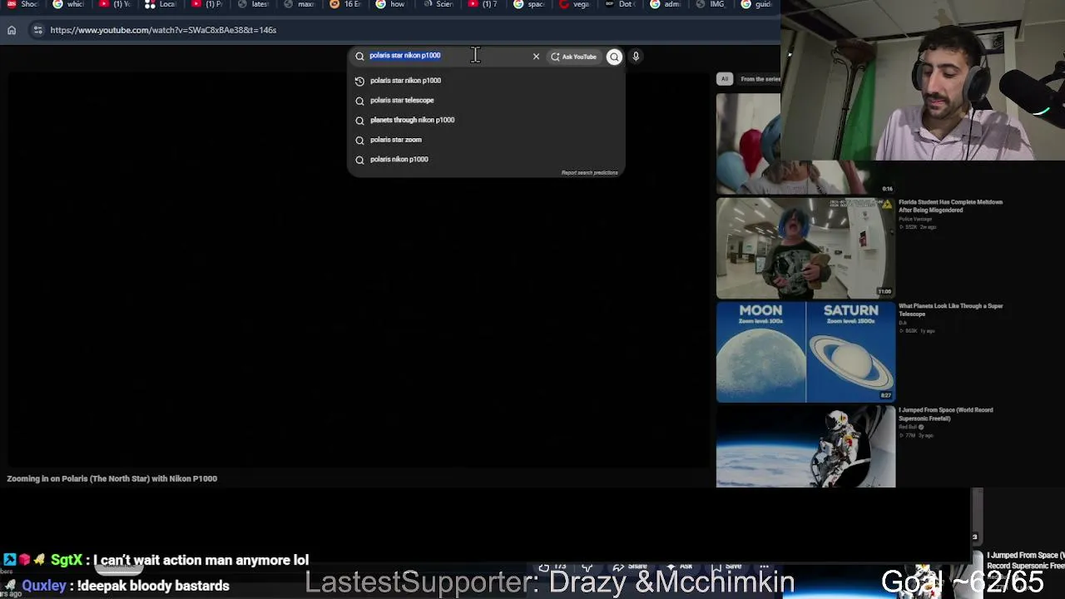The height and width of the screenshot is (599, 1065).
Task: Switch to the 'guide' Google tab
Action: 758,4
